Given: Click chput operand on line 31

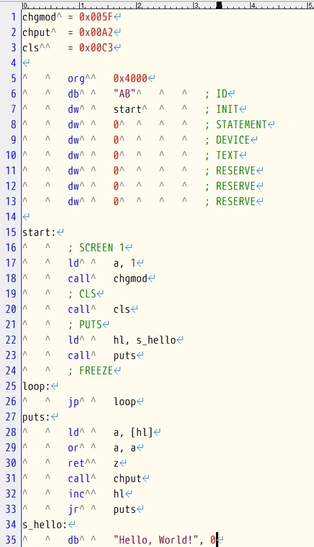Looking at the screenshot, I should coord(127,479).
